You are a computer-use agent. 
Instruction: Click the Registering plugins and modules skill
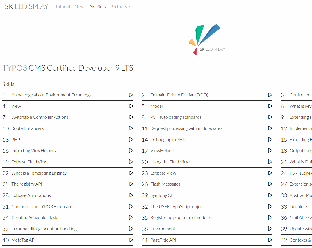point(181,217)
